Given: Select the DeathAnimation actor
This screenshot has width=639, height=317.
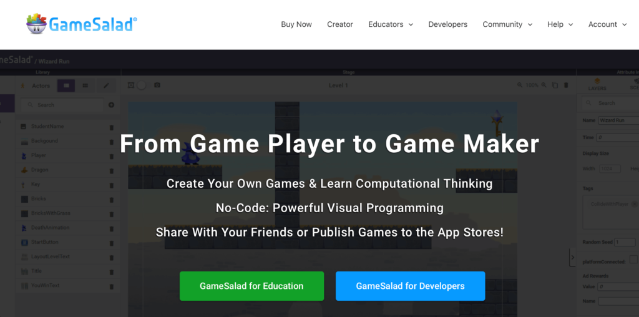Looking at the screenshot, I should (67, 228).
